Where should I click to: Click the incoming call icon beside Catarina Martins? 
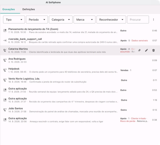5,50
